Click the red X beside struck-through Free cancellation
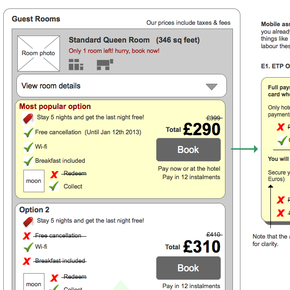290x290 pixels. 27,236
